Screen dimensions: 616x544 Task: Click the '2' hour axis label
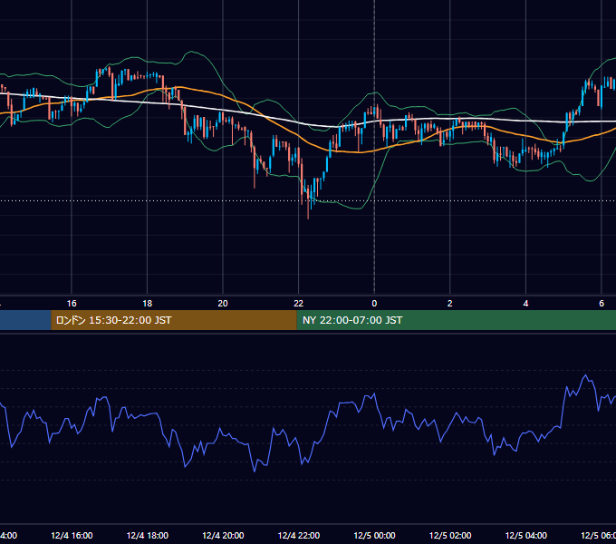click(x=450, y=304)
